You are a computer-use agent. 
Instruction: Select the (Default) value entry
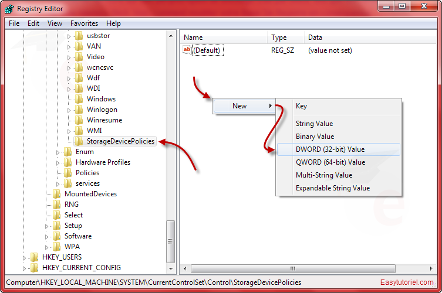(x=208, y=50)
